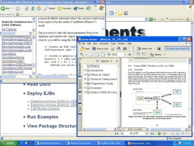This screenshot has height=146, width=194.
Task: Click the zoom in plus button
Action: (x=130, y=55)
